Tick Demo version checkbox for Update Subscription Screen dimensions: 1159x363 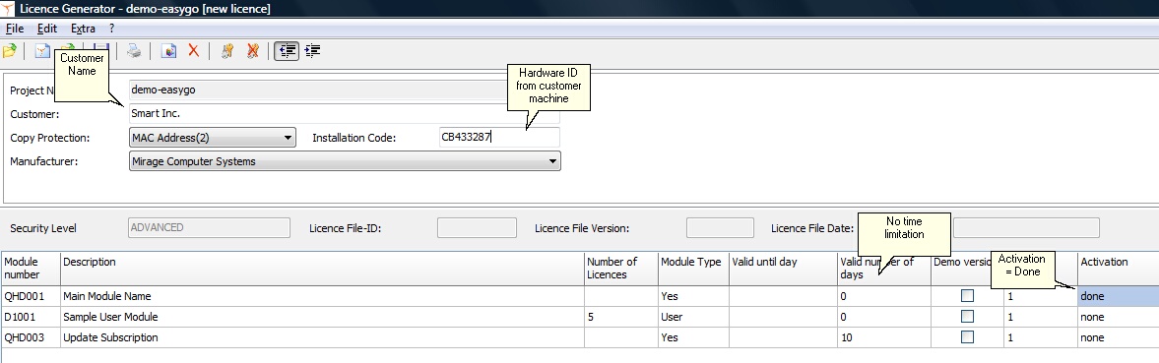[967, 337]
